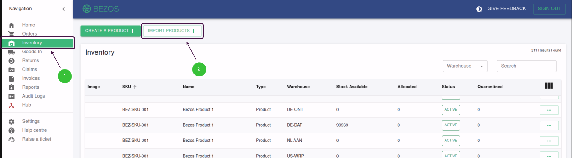Image resolution: width=572 pixels, height=158 pixels.
Task: Open the Orders cart icon
Action: (x=11, y=34)
